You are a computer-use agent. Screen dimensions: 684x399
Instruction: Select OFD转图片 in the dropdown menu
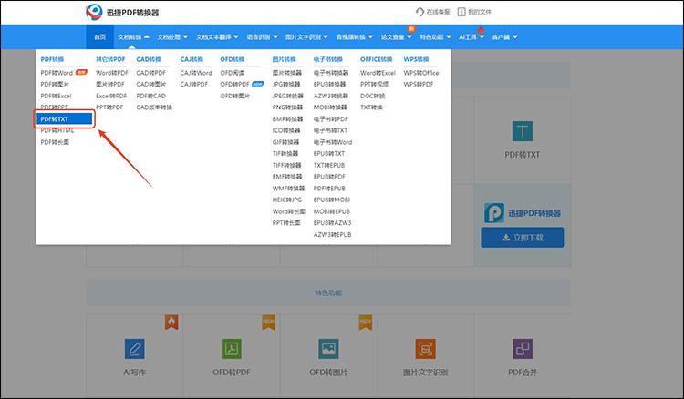point(234,96)
